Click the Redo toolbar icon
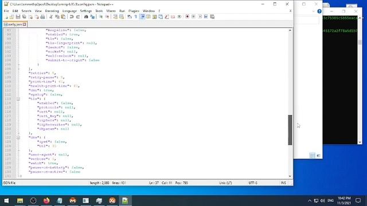Screen dimensions: 367x206 click(78, 17)
